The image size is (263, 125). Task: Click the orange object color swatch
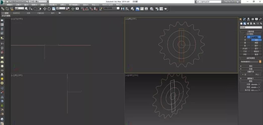point(260,61)
